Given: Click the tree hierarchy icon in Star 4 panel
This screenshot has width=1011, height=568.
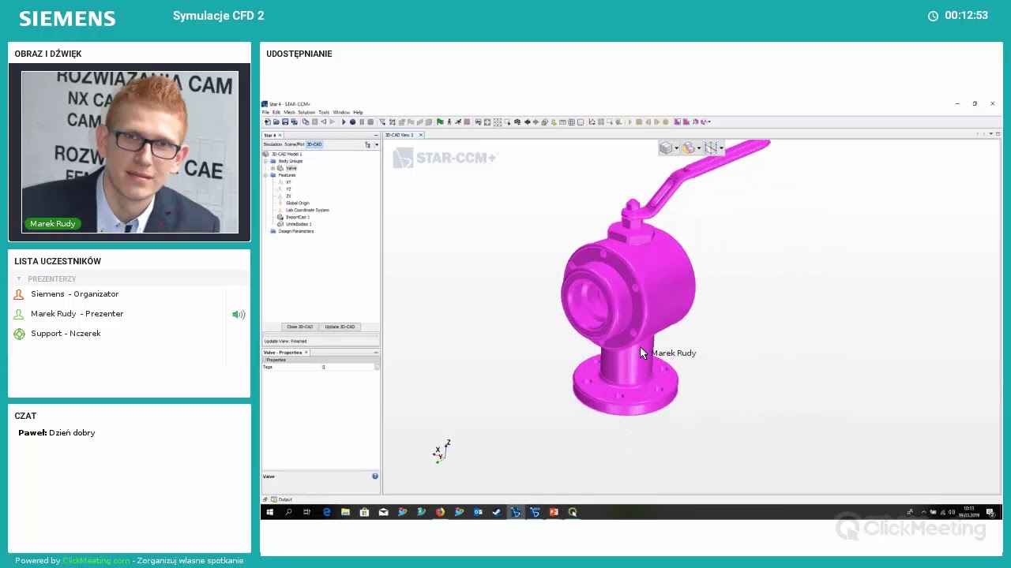Looking at the screenshot, I should coord(367,144).
